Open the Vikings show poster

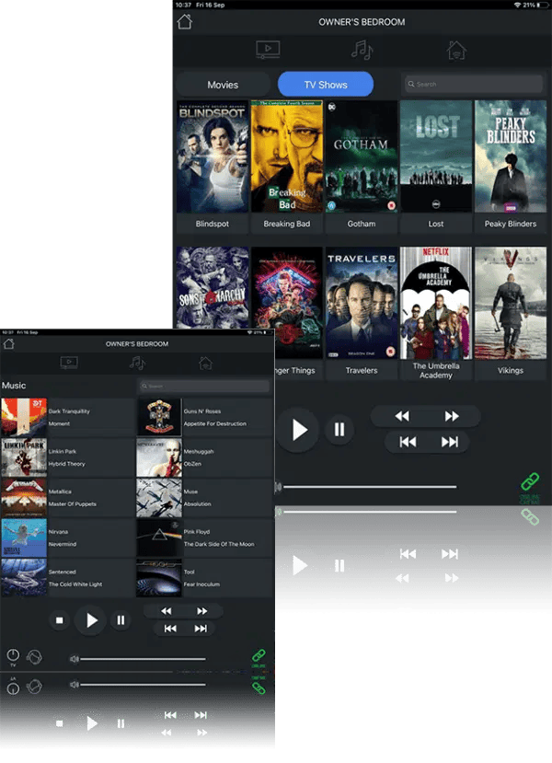click(511, 303)
